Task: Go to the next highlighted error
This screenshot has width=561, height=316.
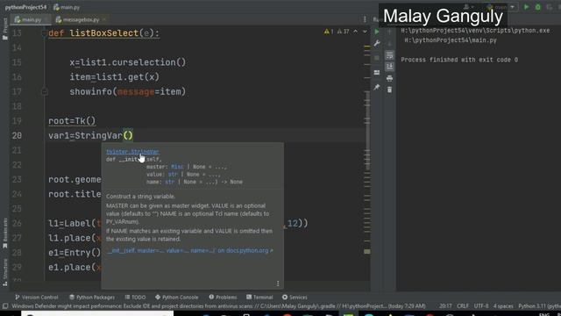Action: [365, 32]
